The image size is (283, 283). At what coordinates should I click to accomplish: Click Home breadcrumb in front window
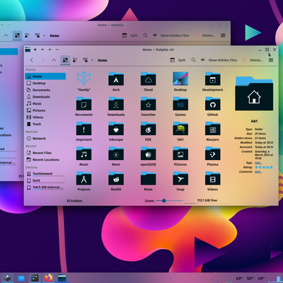103,60
